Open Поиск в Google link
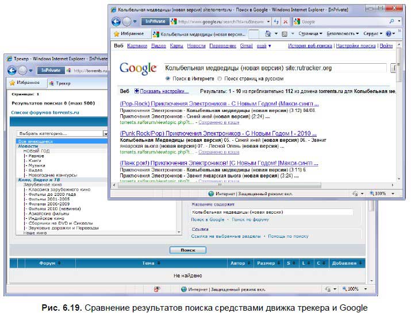Screen dimensions: 411x317 pos(208,219)
